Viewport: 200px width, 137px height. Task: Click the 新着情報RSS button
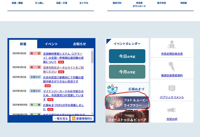[82, 119]
